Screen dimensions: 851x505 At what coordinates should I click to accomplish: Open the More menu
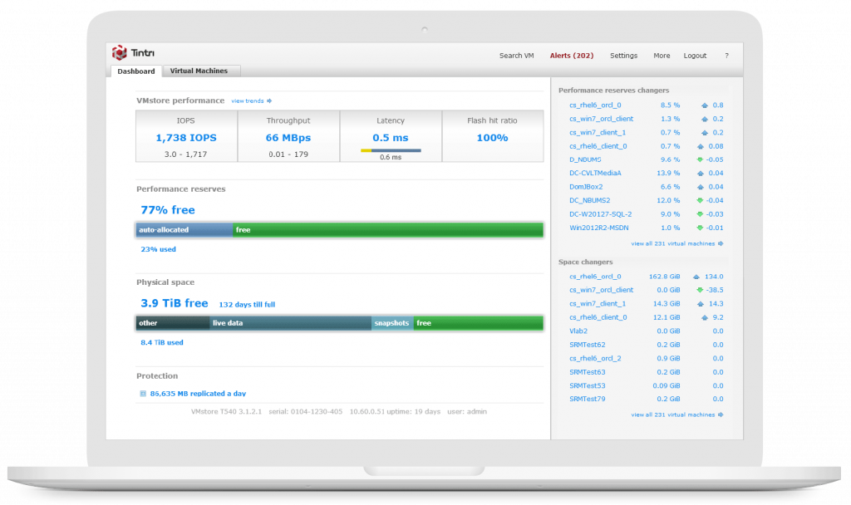click(x=662, y=56)
